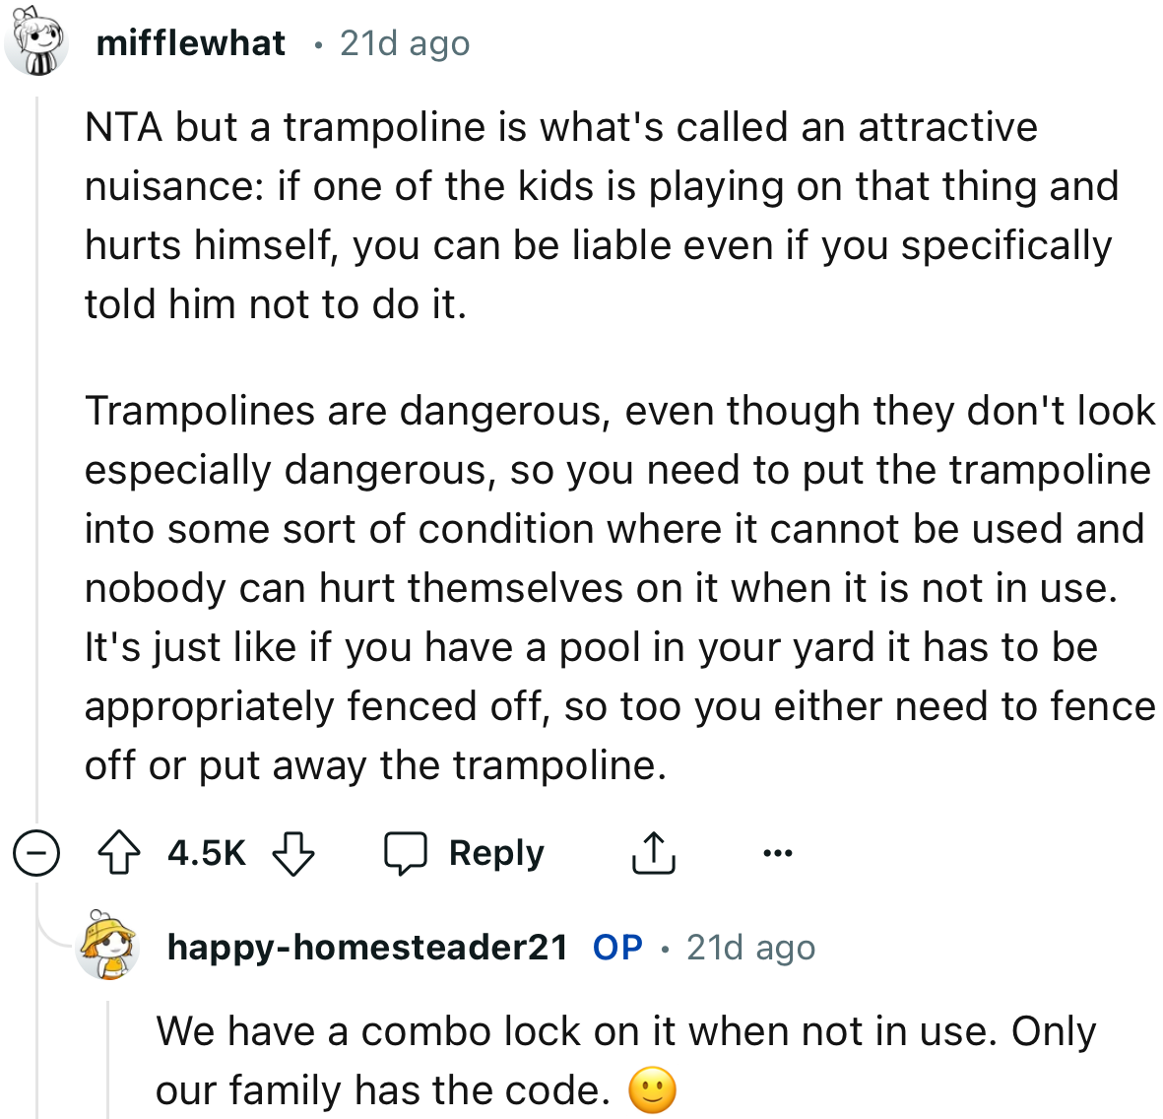
Task: Click happy-homesteader21's Snoo avatar
Action: (x=106, y=948)
